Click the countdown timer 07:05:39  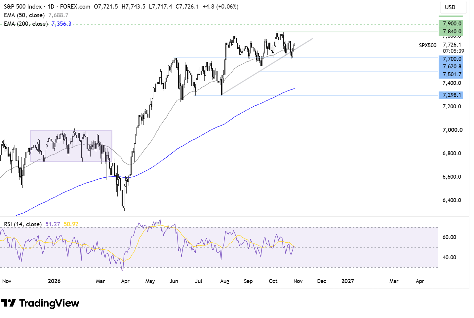tap(453, 51)
